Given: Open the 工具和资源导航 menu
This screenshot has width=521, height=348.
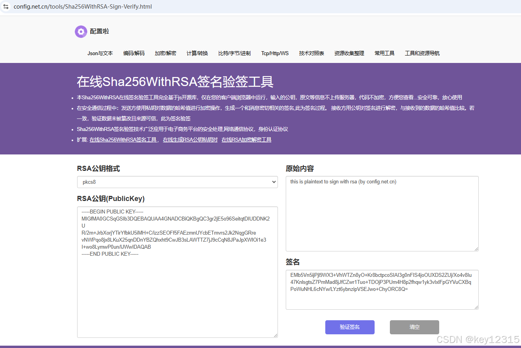Looking at the screenshot, I should click(422, 53).
